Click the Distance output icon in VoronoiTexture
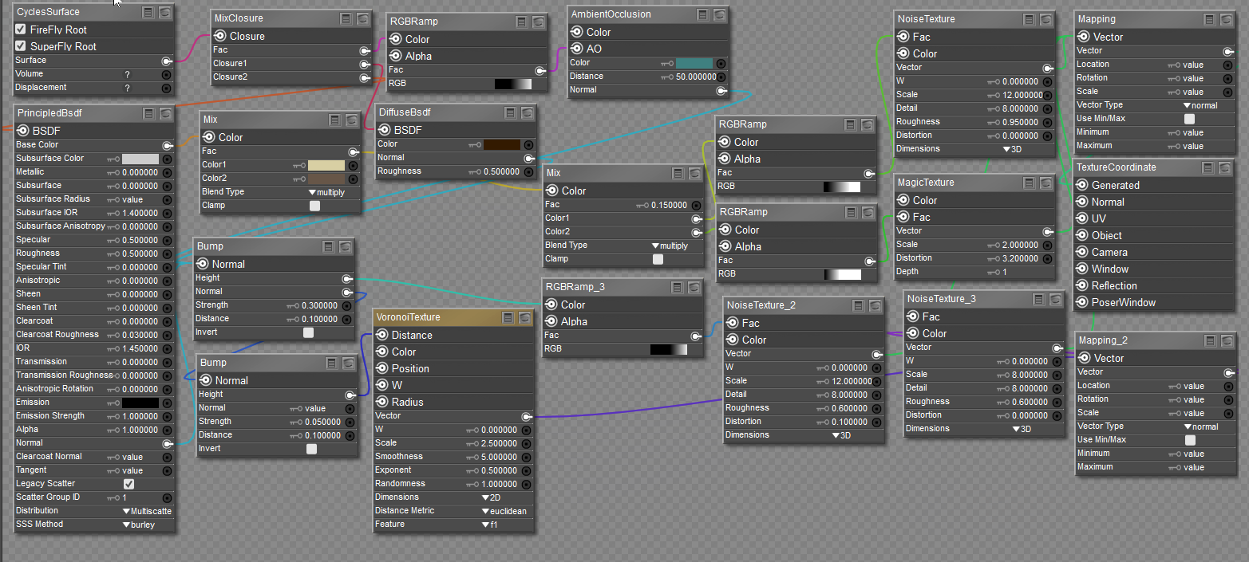This screenshot has width=1249, height=562. click(x=382, y=335)
